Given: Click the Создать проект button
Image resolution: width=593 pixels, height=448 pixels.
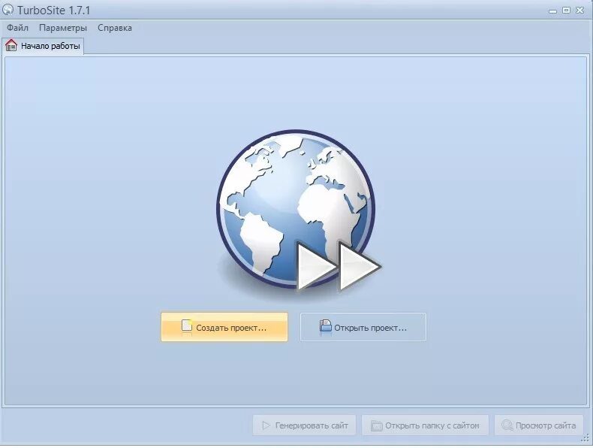Looking at the screenshot, I should coord(224,327).
